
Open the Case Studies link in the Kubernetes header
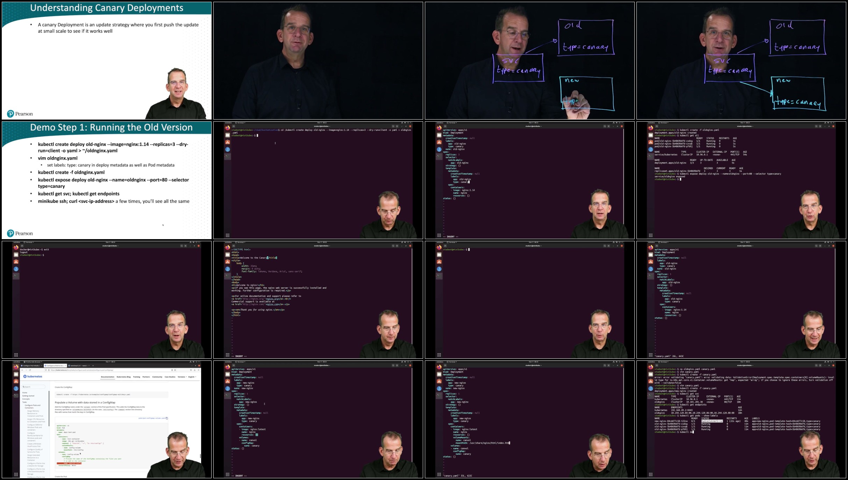point(170,377)
